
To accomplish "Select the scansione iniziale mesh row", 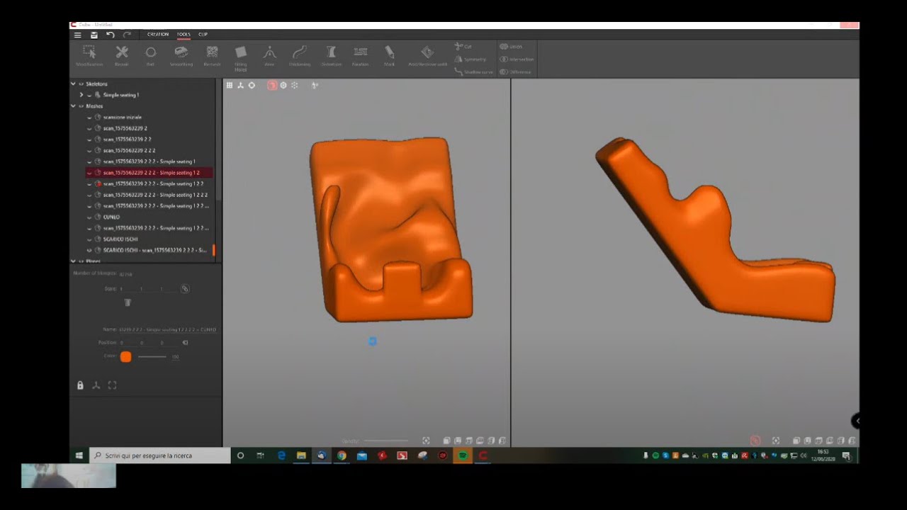I will 148,117.
